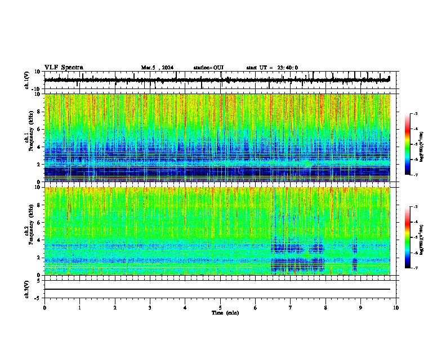Click the "start UT = 23:40:0" label
446x345 pixels.
[x=272, y=68]
